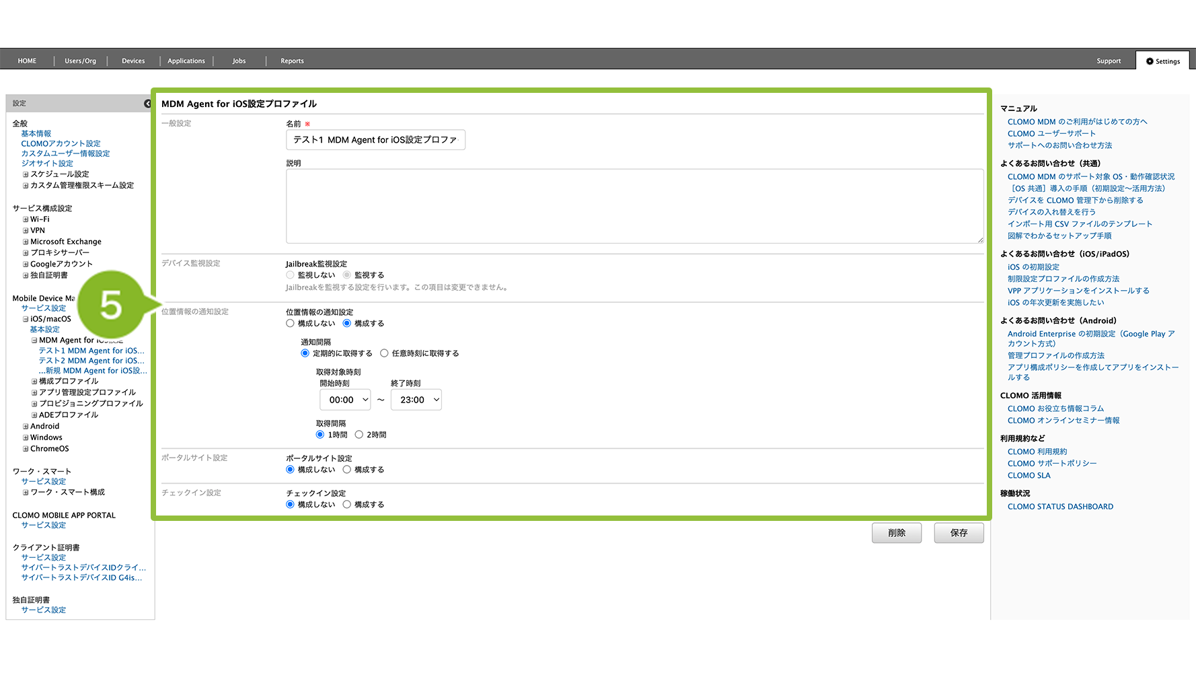Open the 開始時刻 00:00 dropdown
Viewport: 1196px width, 673px height.
tap(345, 400)
